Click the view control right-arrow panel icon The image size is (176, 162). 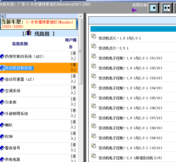154,8
